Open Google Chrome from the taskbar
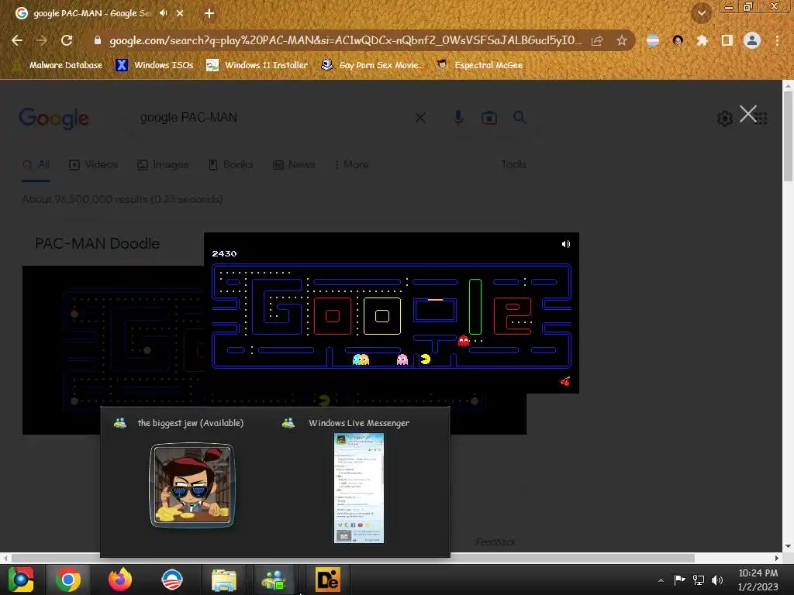This screenshot has width=794, height=595. 68,580
